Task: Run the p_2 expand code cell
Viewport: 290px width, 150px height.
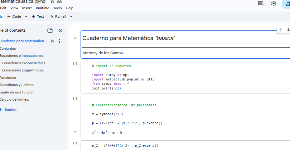Action: 75,143
